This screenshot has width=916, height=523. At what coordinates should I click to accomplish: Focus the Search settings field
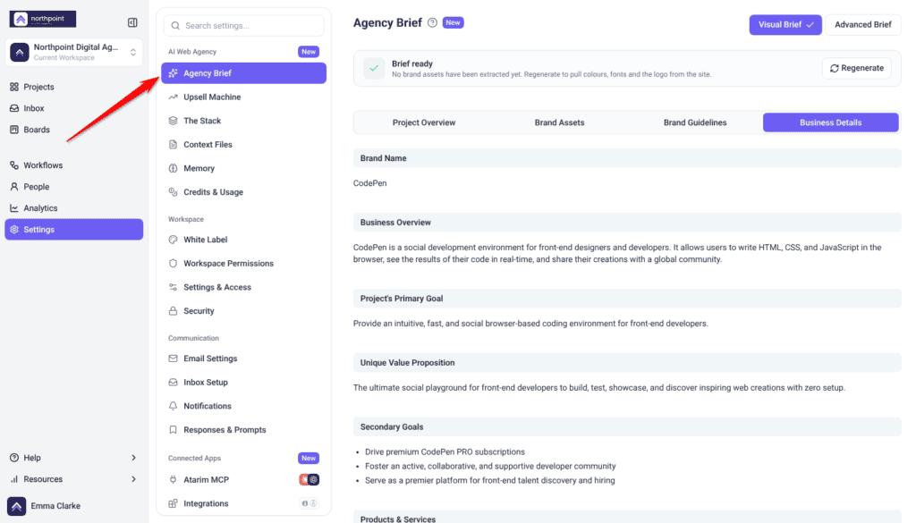click(243, 26)
